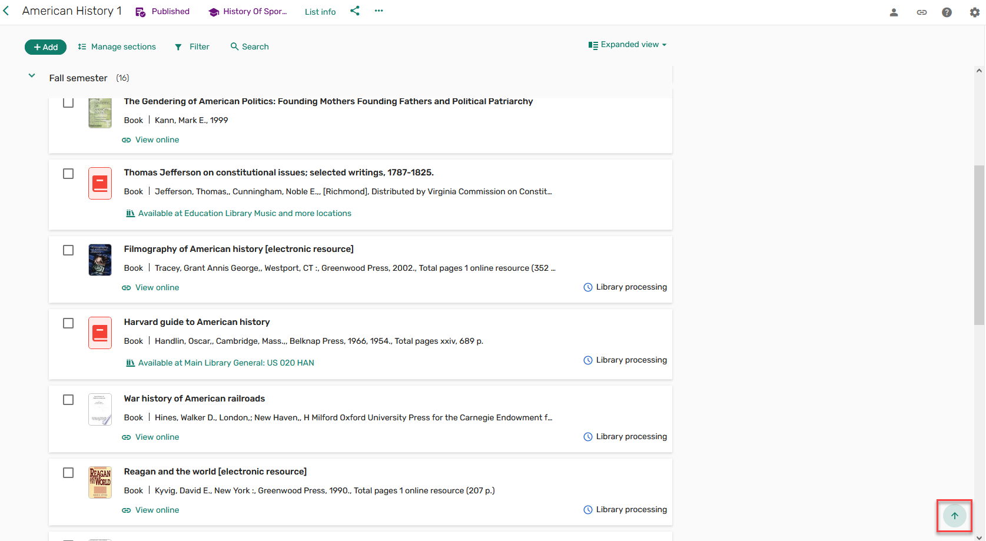Click the red book icon for Harvard guide
The width and height of the screenshot is (986, 541).
tap(100, 333)
